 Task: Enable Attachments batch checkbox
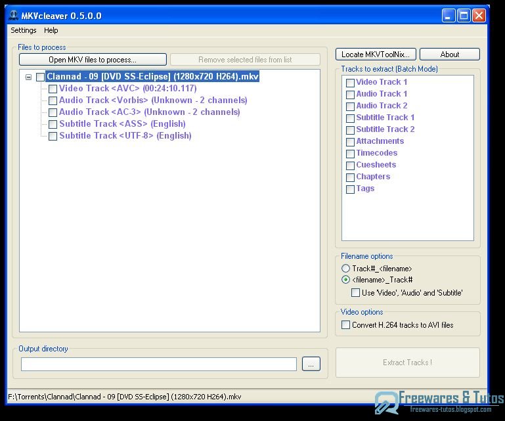[x=350, y=142]
